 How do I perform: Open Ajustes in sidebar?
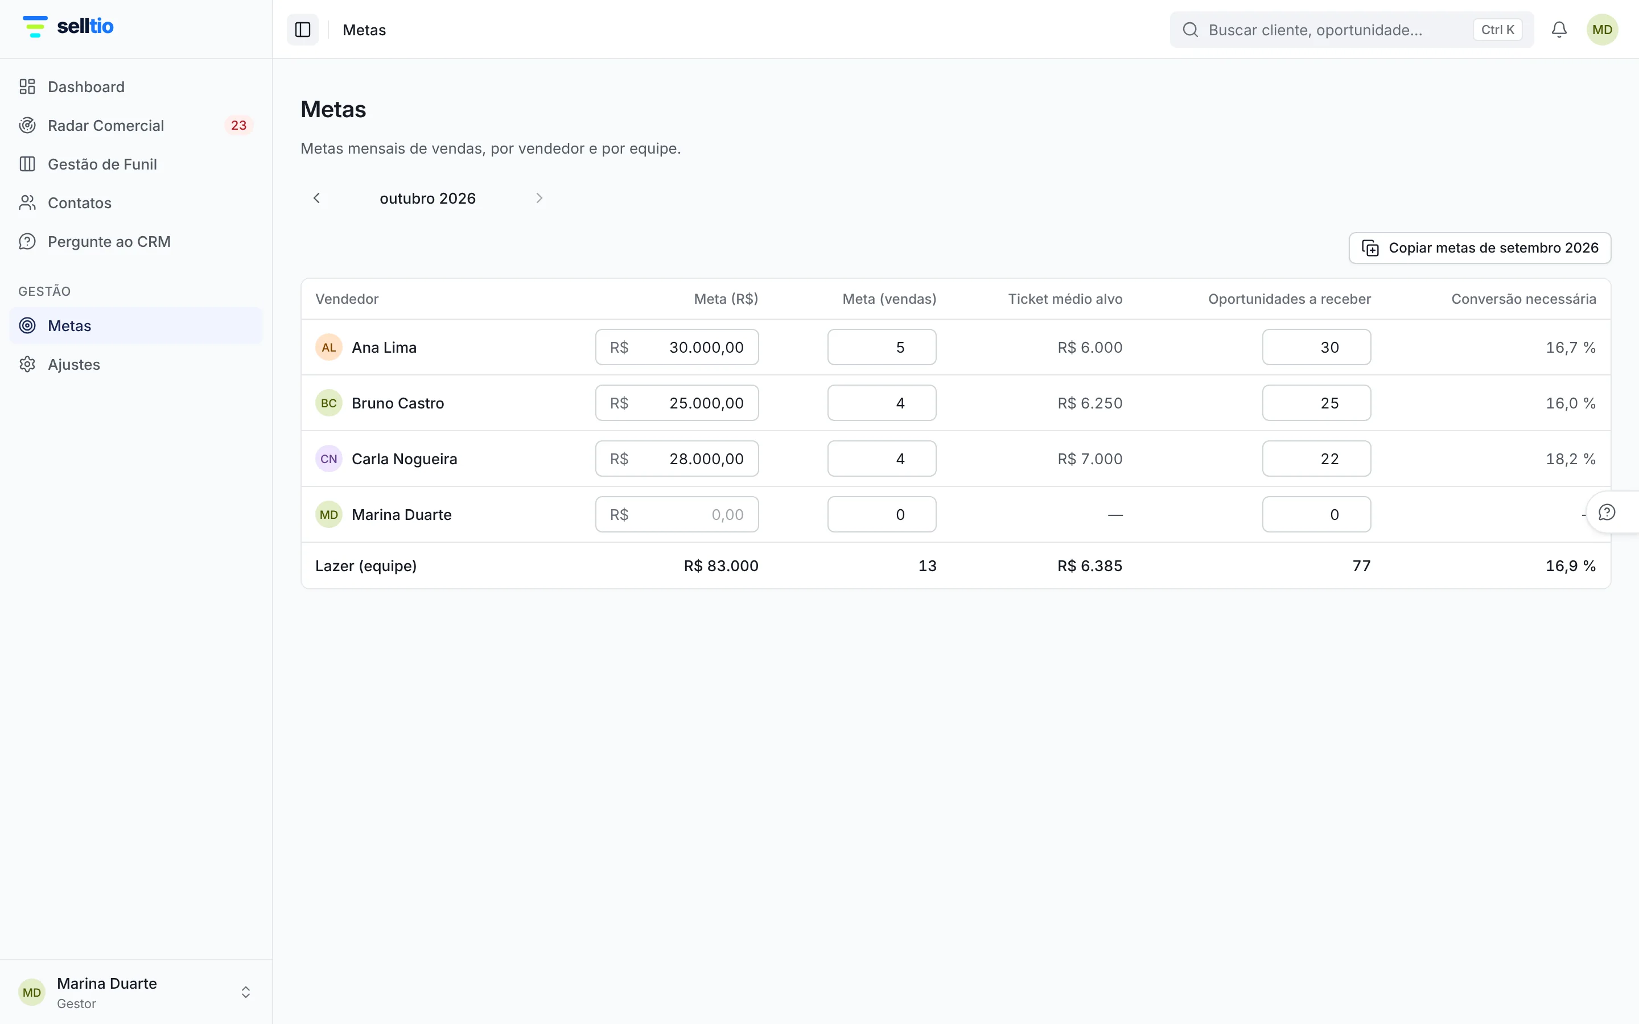pyautogui.click(x=136, y=364)
